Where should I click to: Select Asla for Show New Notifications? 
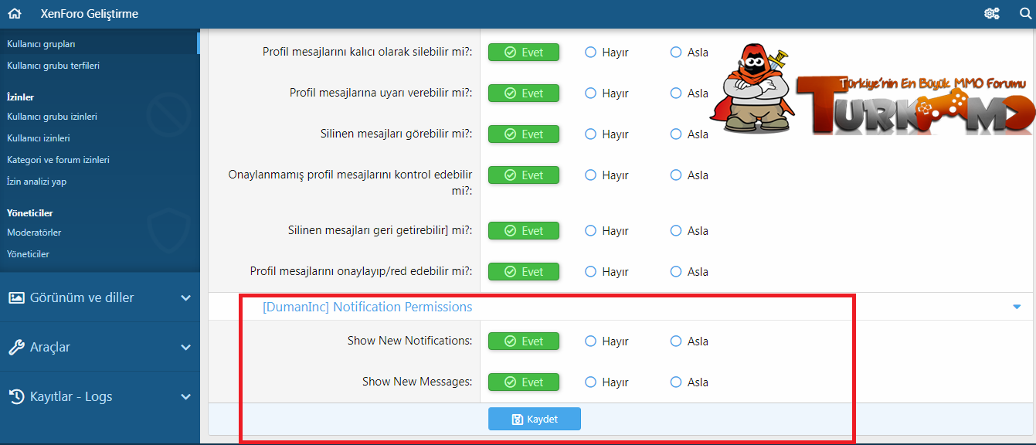coord(689,341)
